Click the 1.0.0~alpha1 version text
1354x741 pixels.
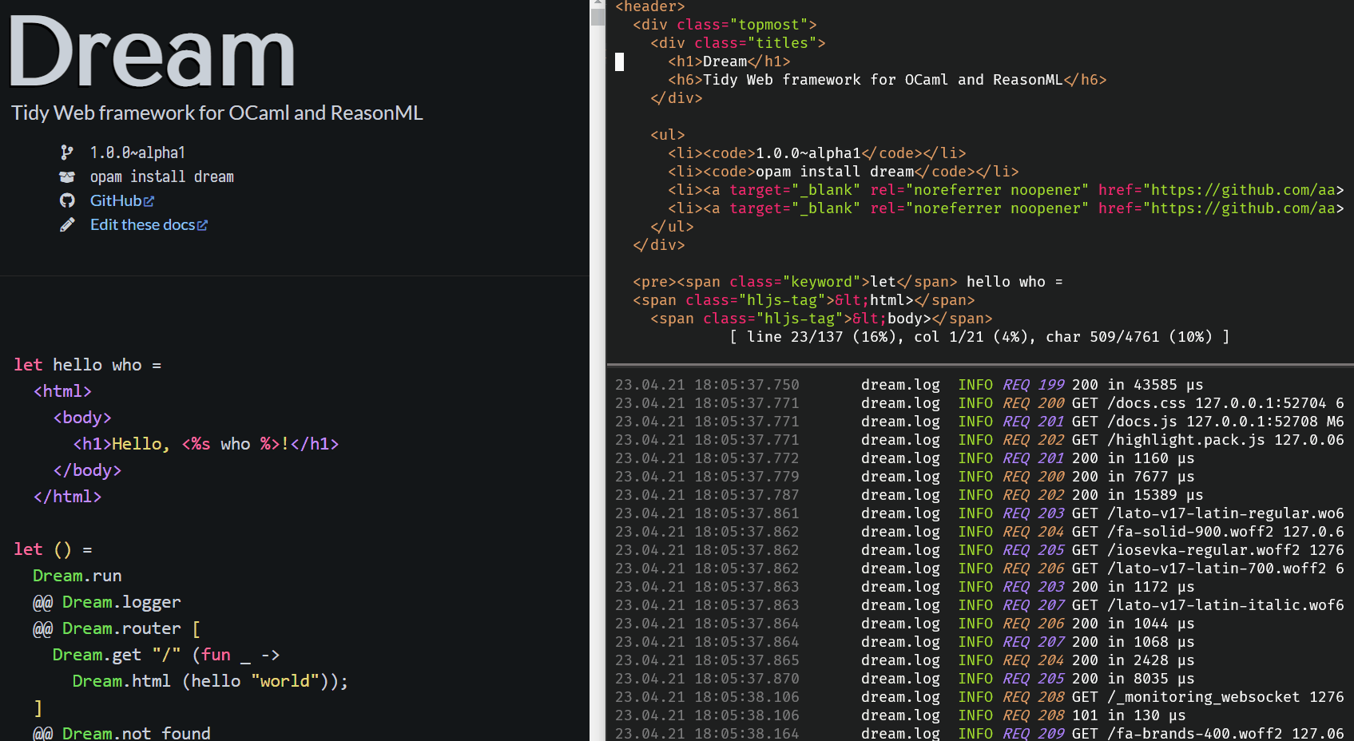point(137,153)
